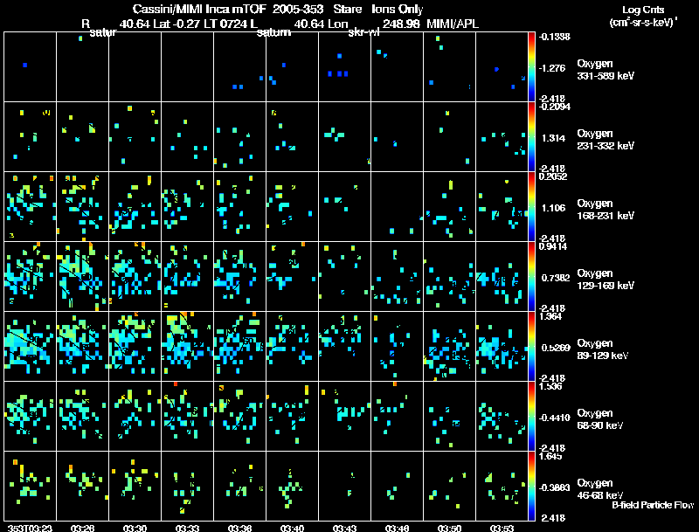Click the colorbar beside Oxygen 68-90 keV
This screenshot has height=532, width=699.
point(531,417)
